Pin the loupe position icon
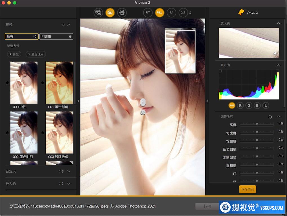 tap(275, 54)
